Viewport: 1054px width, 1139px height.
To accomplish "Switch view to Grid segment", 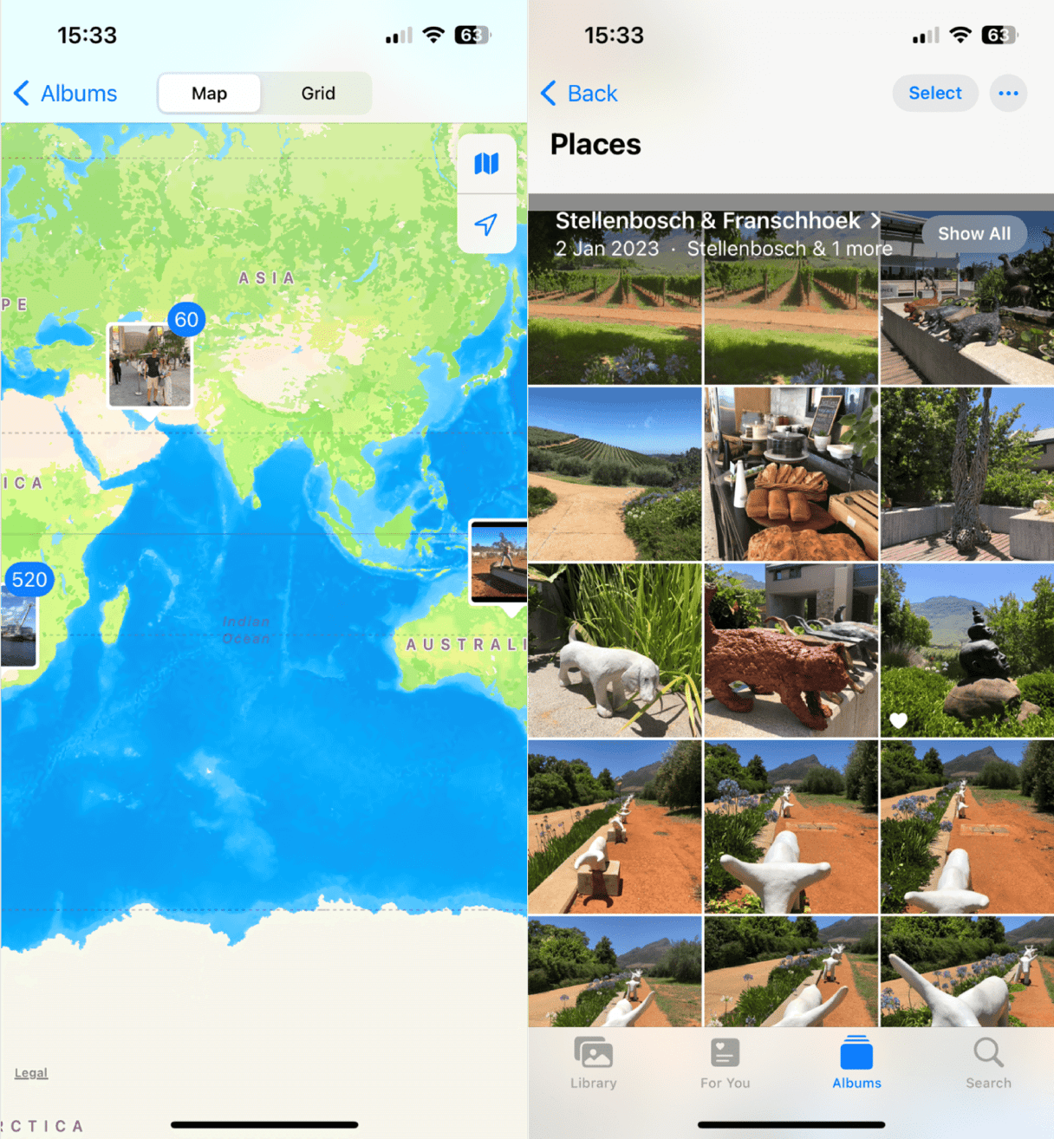I will click(x=318, y=94).
